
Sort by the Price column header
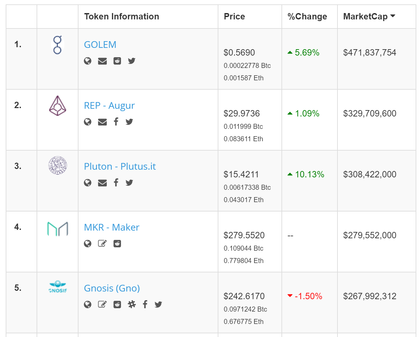tap(234, 16)
